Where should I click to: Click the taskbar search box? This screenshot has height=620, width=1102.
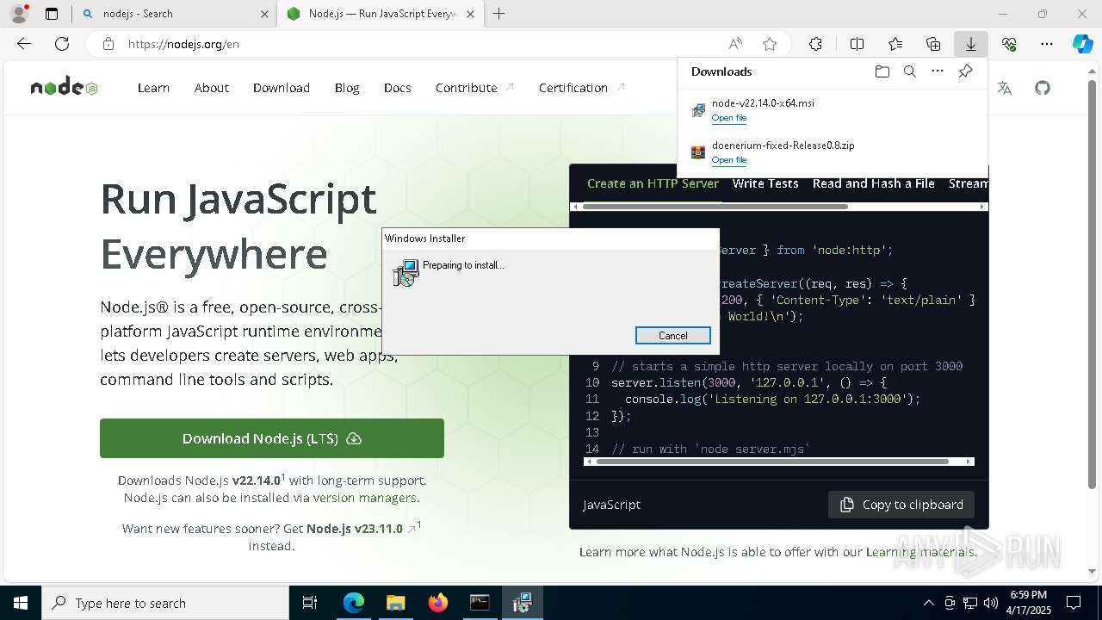pos(165,603)
